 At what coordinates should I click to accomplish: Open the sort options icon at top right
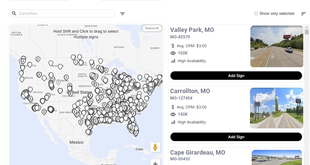point(304,14)
